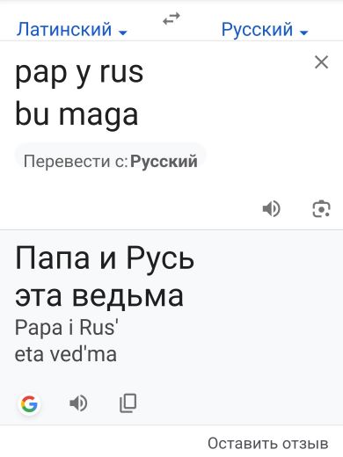The image size is (343, 457).
Task: Swap the source and target languages
Action: point(171,18)
